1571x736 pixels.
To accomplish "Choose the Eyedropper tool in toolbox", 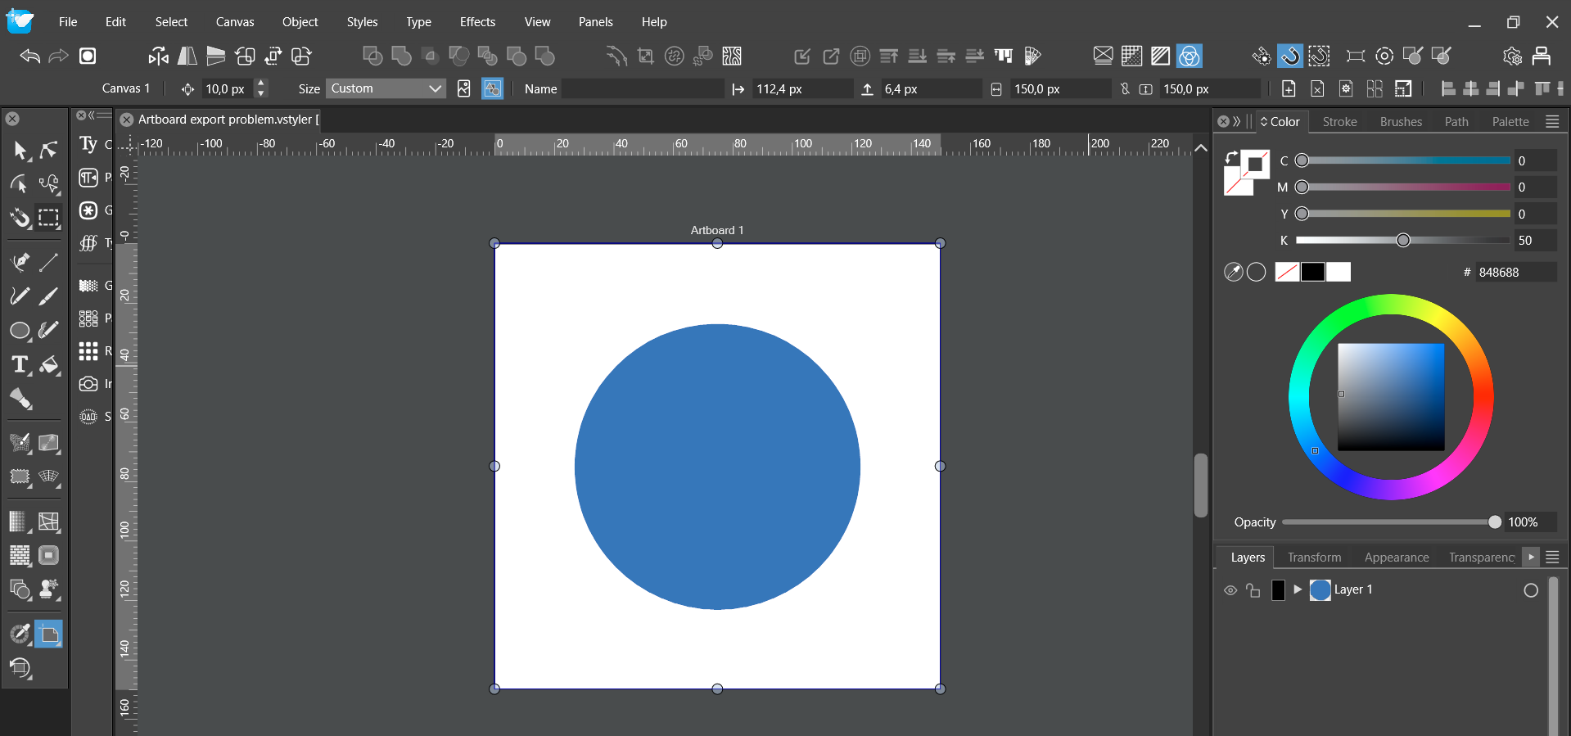I will point(20,634).
